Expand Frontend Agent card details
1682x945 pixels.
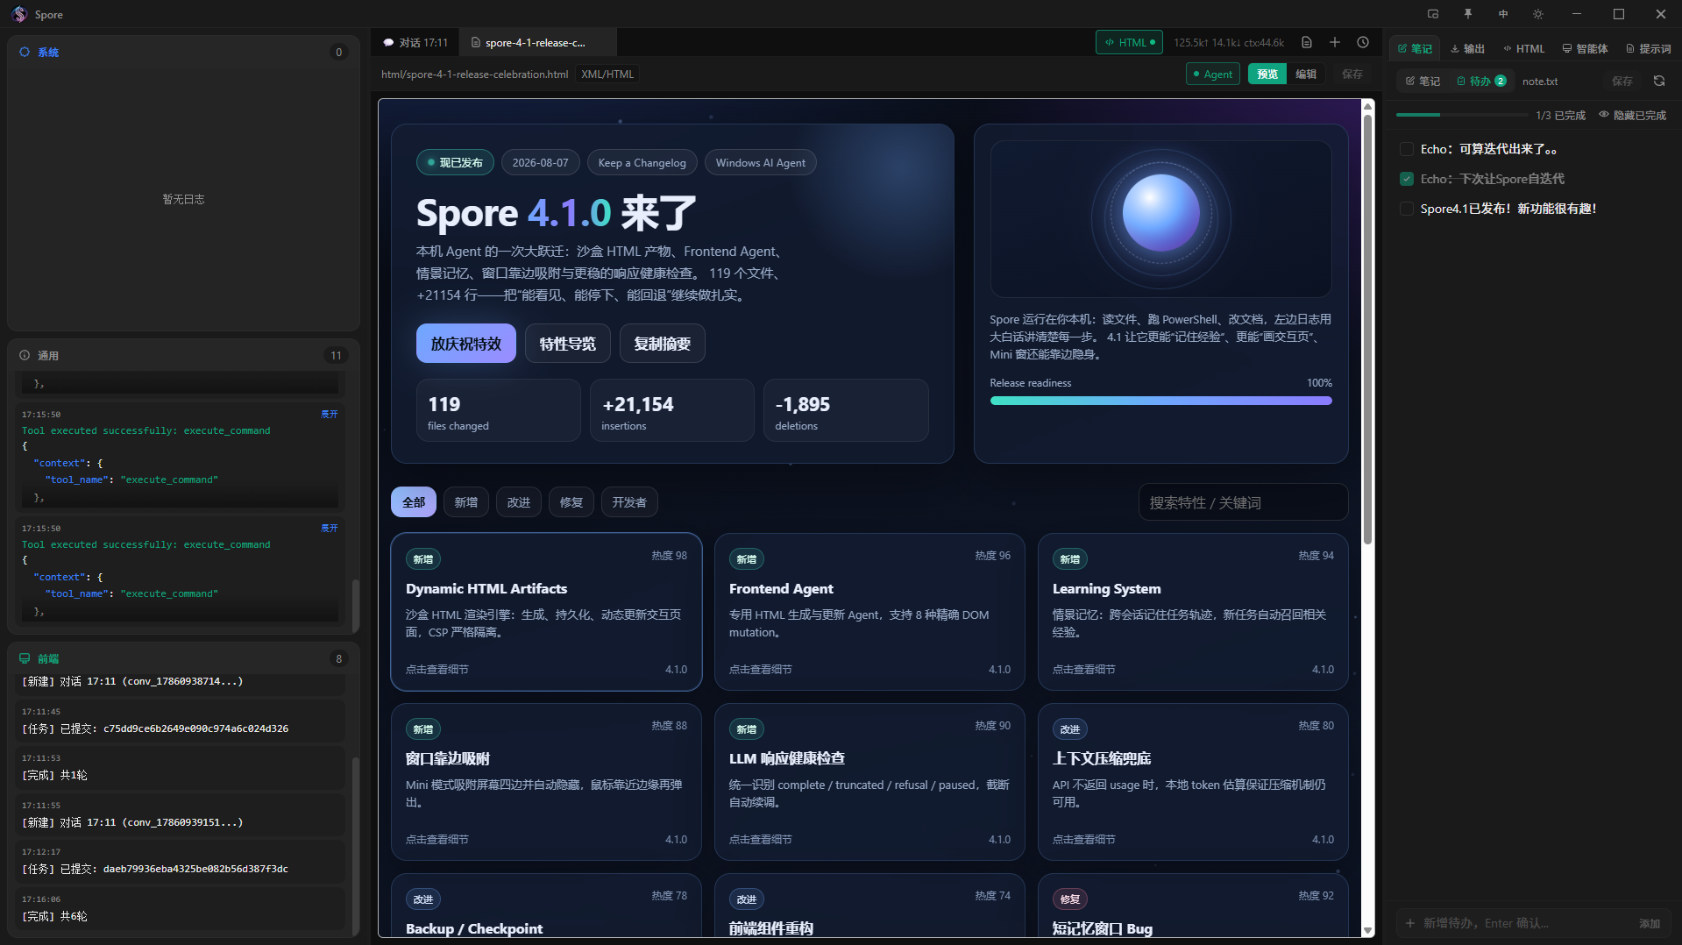pos(869,612)
